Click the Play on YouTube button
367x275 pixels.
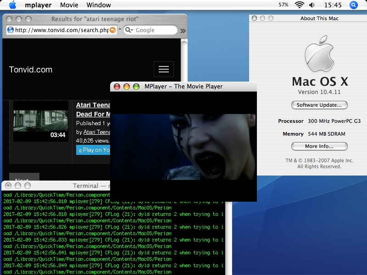coord(93,150)
